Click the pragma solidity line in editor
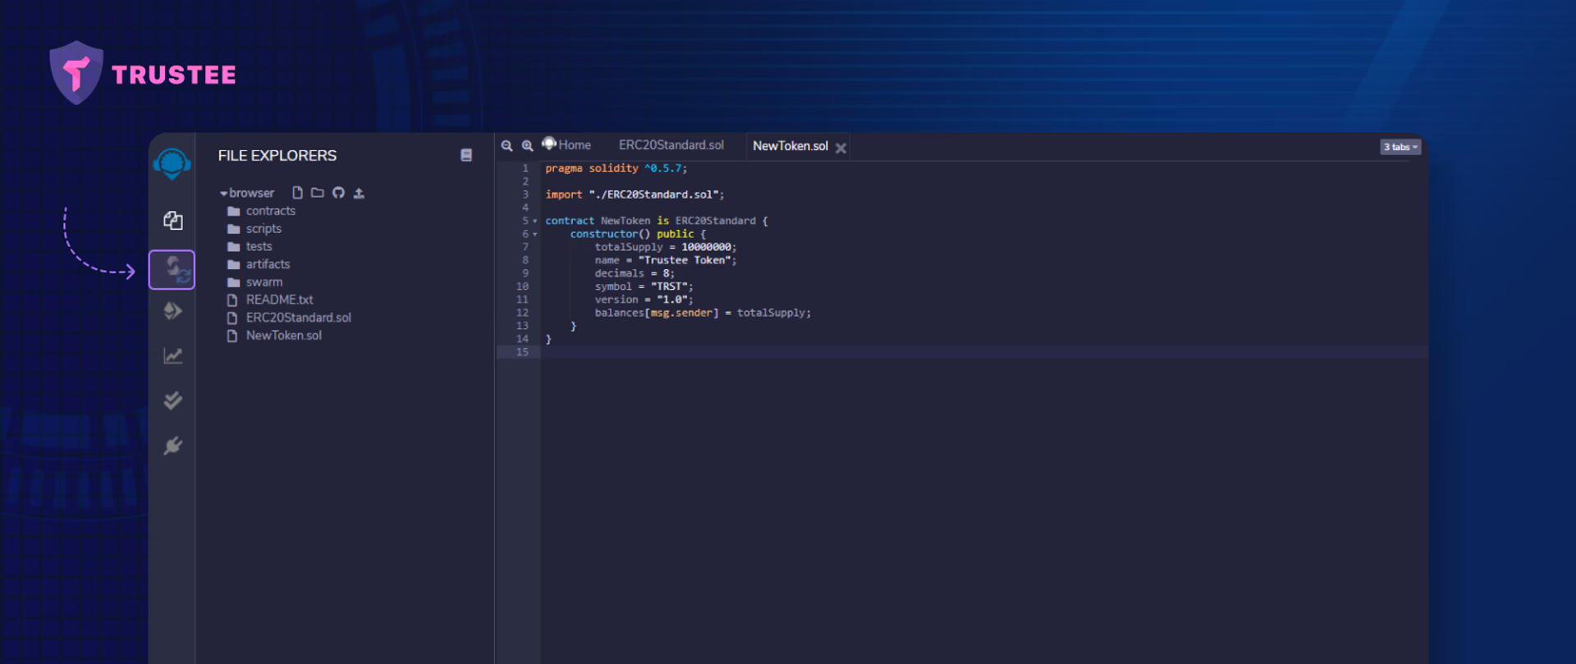 point(616,168)
